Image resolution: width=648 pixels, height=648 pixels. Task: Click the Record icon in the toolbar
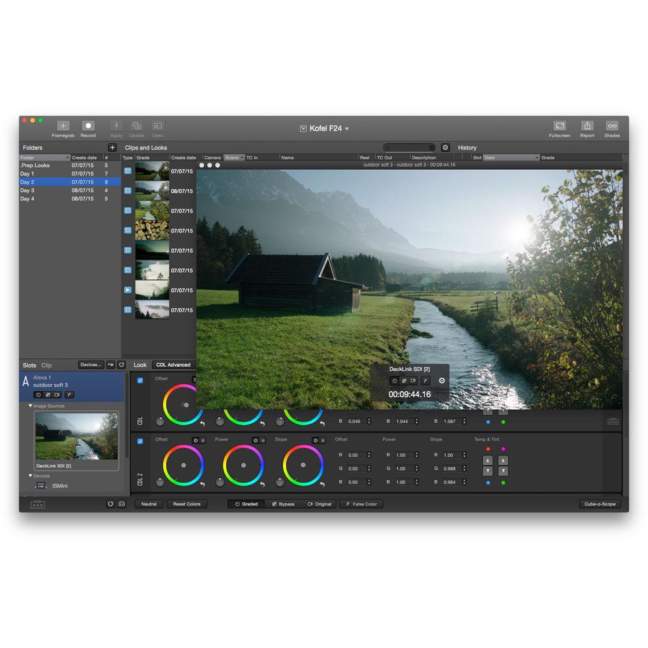coord(88,126)
